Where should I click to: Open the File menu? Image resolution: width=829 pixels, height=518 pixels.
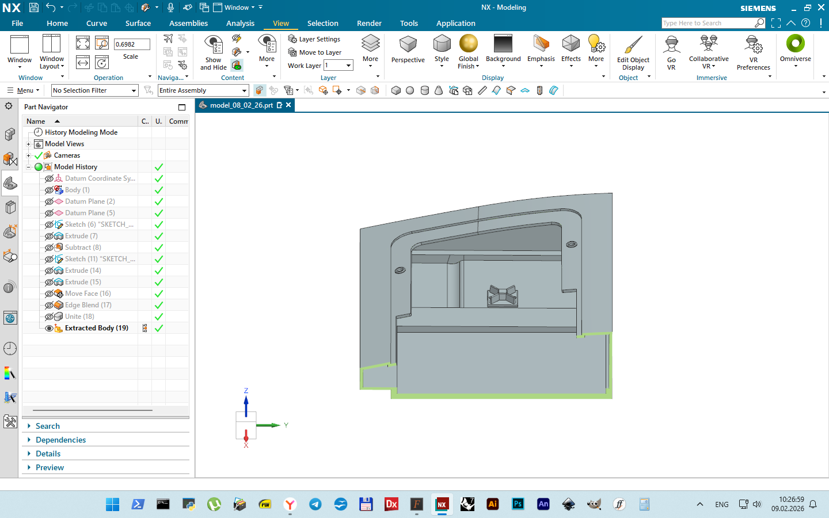(17, 23)
